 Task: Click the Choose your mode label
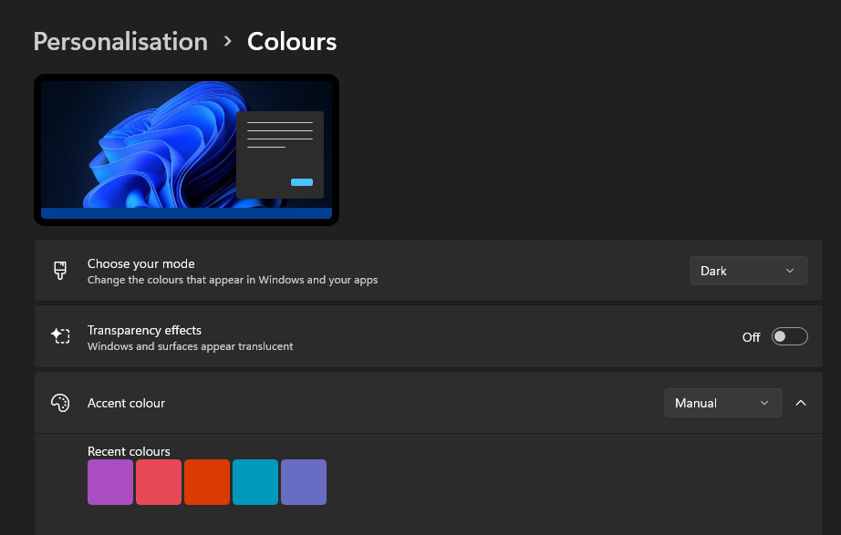click(141, 263)
